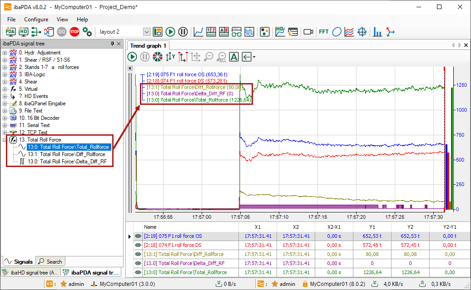Click the camera view icon
This screenshot has height=290, width=471.
click(308, 32)
